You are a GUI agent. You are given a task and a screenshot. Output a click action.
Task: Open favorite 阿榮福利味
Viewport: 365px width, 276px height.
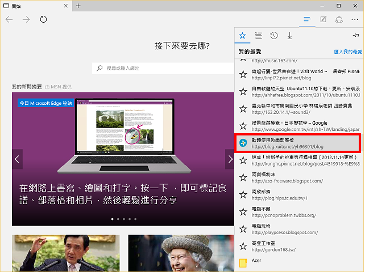click(299, 177)
